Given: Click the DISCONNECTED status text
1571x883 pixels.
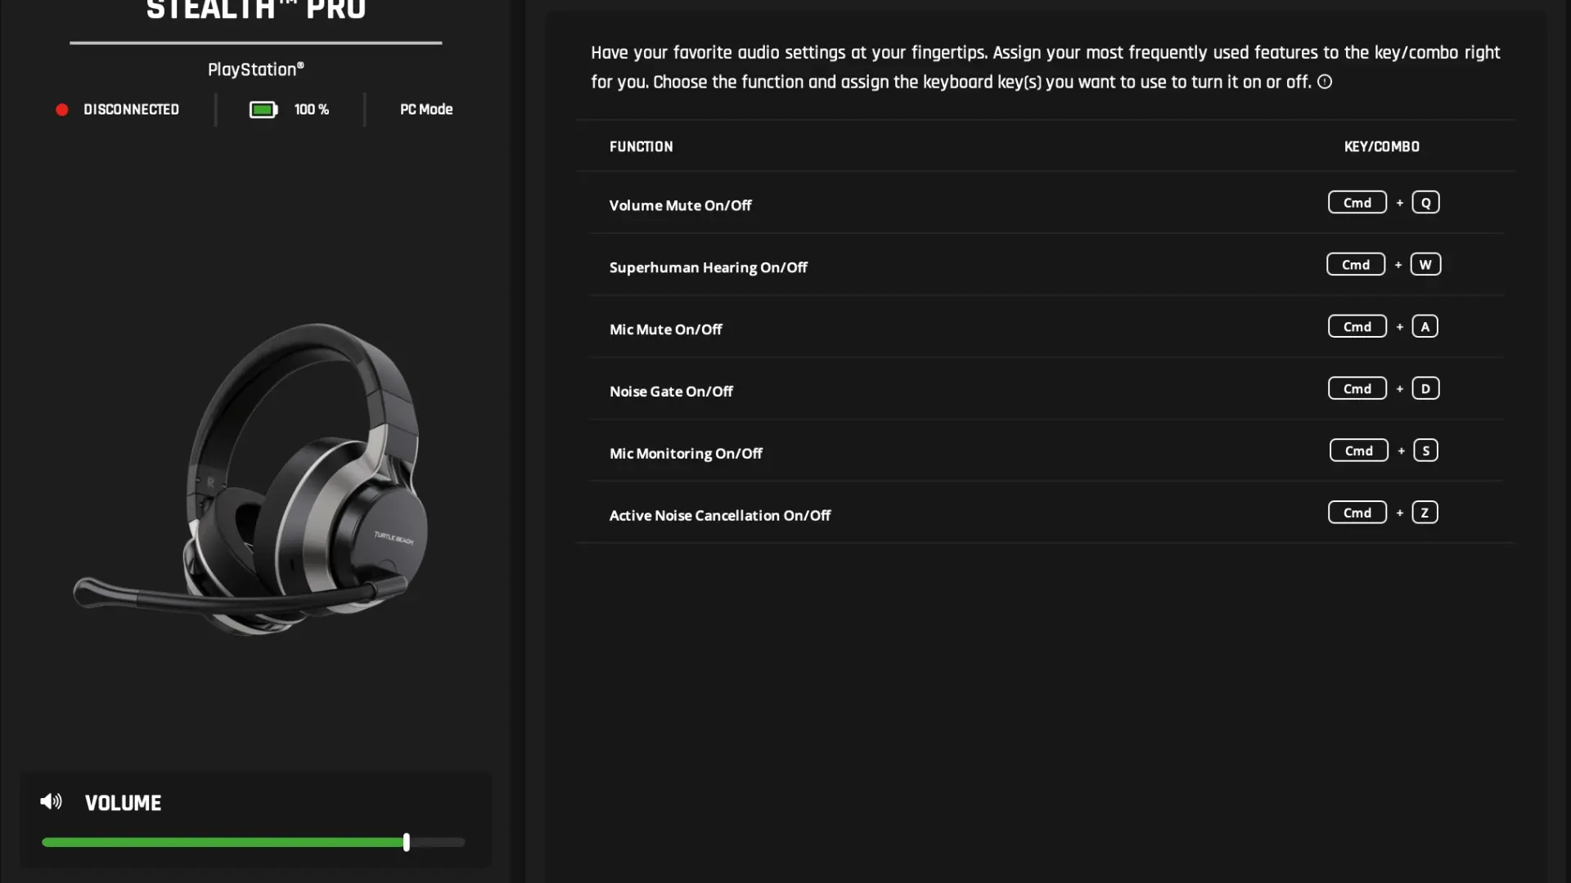Looking at the screenshot, I should [x=131, y=110].
